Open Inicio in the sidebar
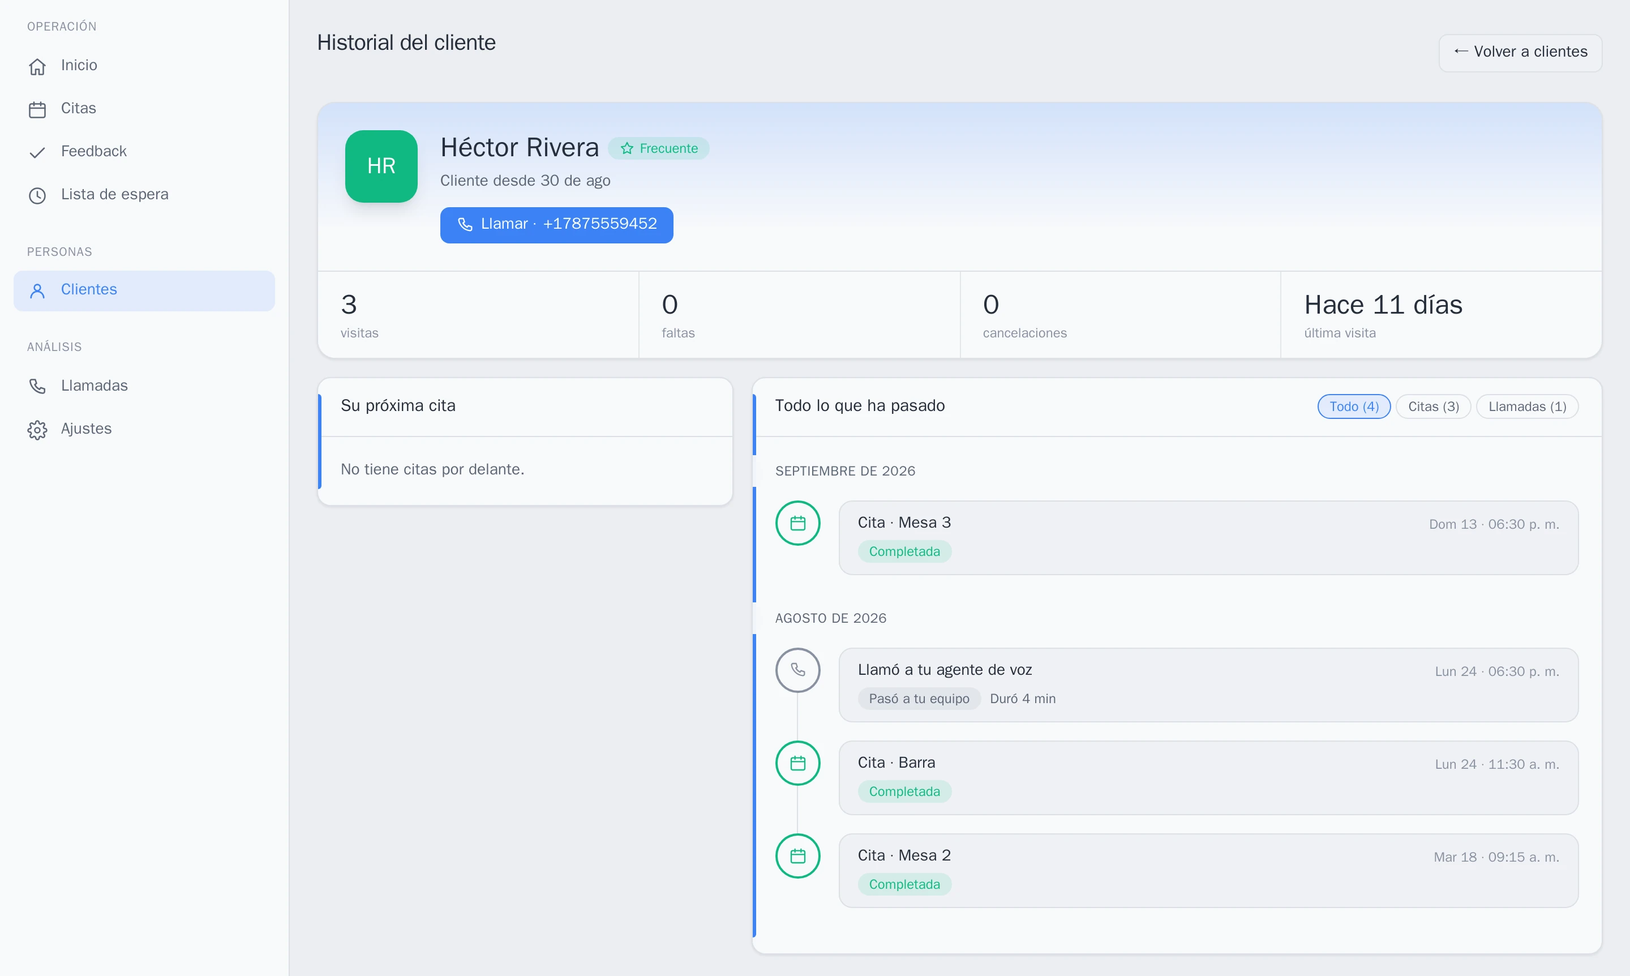 click(144, 66)
